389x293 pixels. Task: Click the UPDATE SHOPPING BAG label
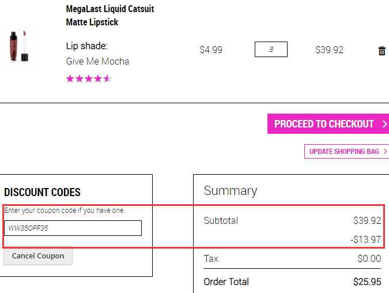tap(344, 152)
